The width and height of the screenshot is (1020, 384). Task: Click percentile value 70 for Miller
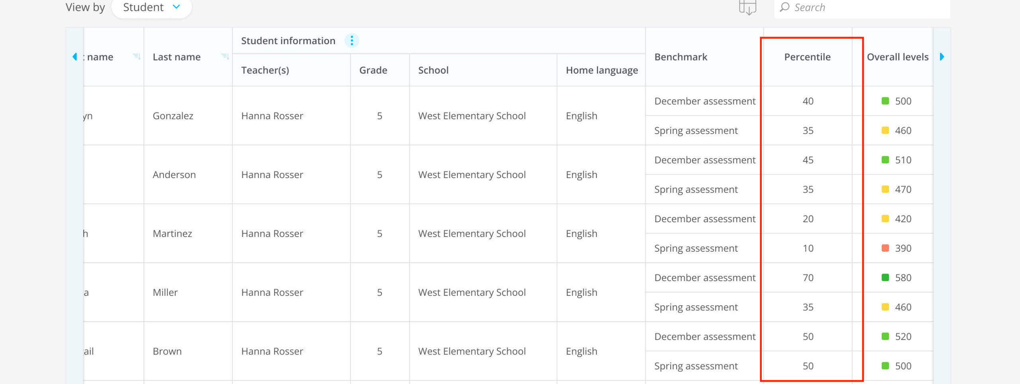pyautogui.click(x=808, y=277)
